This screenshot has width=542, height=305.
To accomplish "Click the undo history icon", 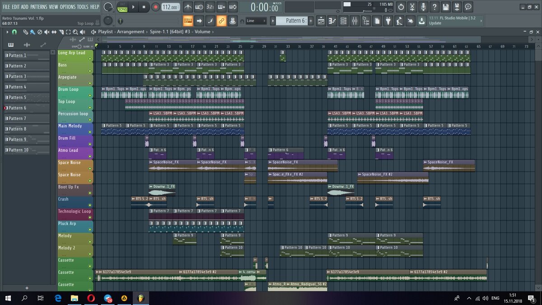I will pos(401,7).
